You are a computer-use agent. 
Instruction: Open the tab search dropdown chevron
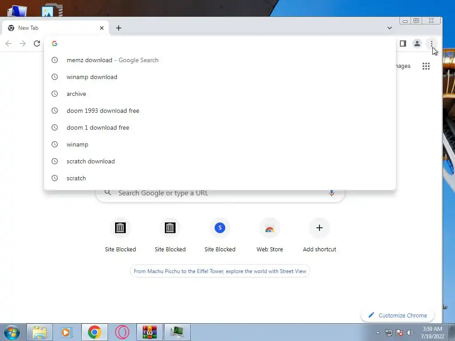tap(389, 28)
